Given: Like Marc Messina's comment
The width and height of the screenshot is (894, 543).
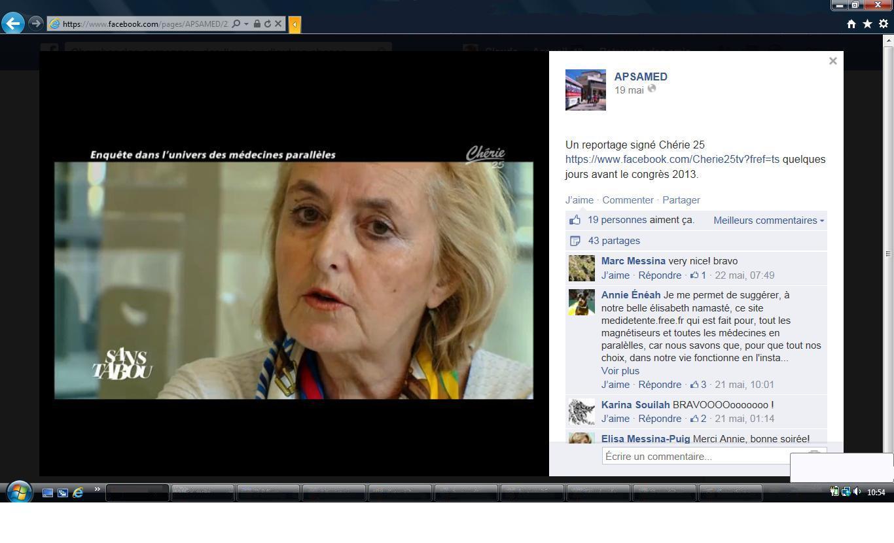Looking at the screenshot, I should click(615, 275).
